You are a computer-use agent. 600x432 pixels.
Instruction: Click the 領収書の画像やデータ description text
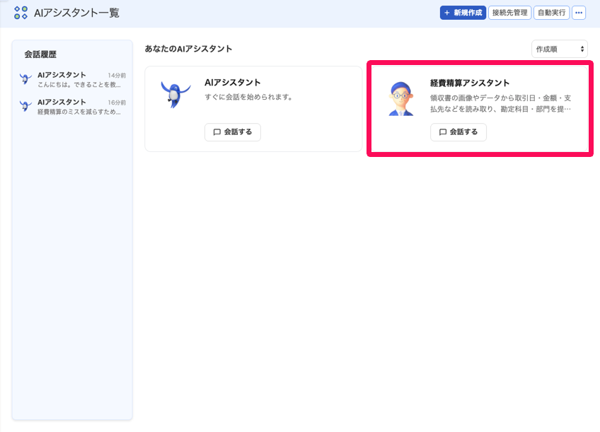pyautogui.click(x=500, y=104)
